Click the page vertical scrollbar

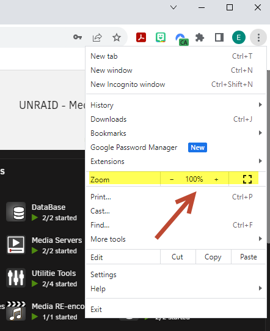[x=268, y=156]
